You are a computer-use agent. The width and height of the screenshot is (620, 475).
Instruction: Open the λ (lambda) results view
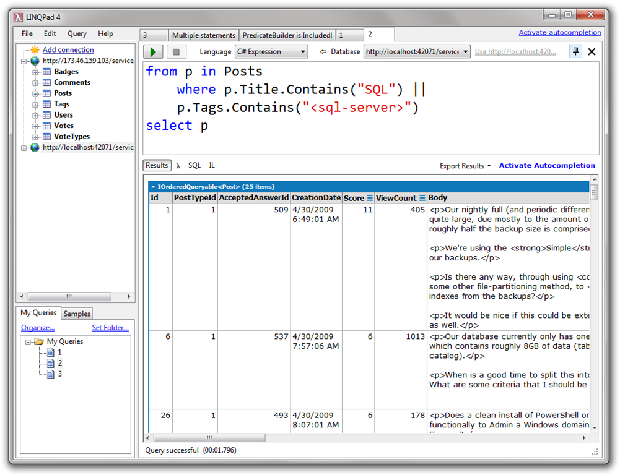pos(178,165)
